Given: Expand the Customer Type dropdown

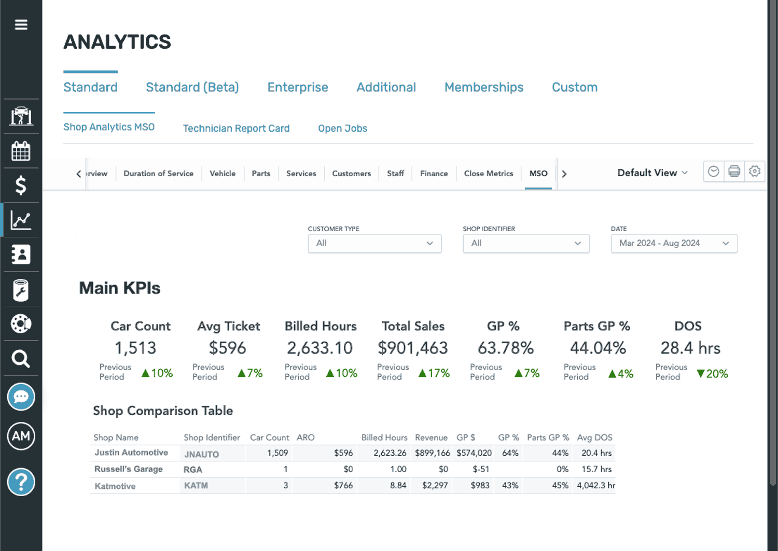Looking at the screenshot, I should [x=374, y=244].
